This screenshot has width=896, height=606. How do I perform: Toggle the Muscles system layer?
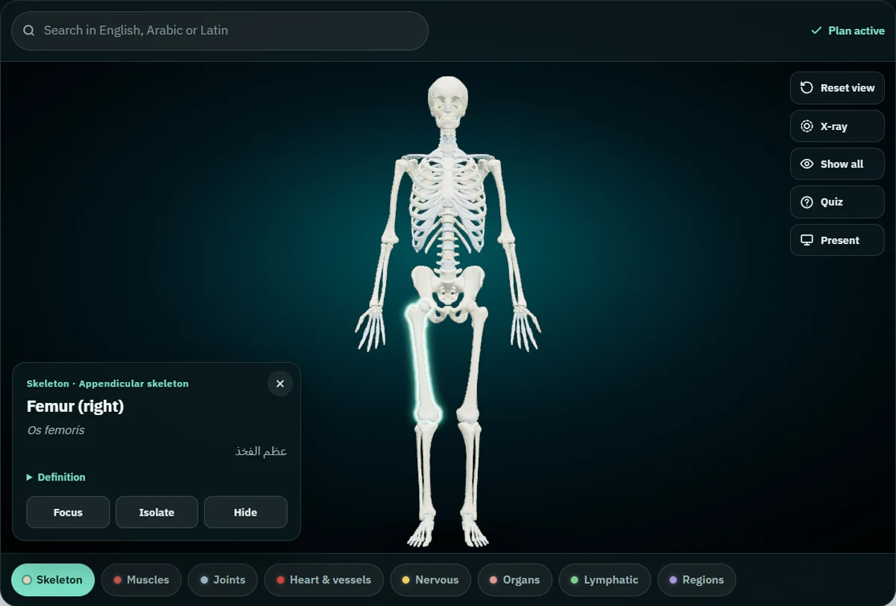coord(141,580)
